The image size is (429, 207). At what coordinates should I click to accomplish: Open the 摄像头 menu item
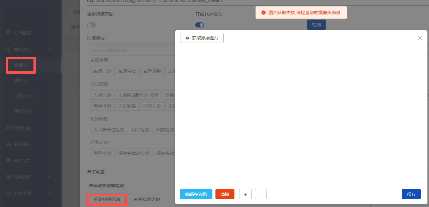tap(21, 65)
